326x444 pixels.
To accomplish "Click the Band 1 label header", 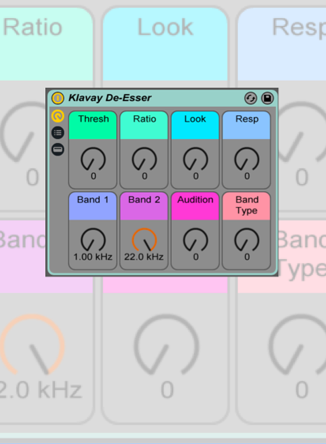I will coord(93,206).
